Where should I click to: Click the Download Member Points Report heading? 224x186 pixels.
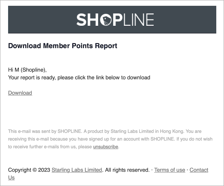pos(63,46)
